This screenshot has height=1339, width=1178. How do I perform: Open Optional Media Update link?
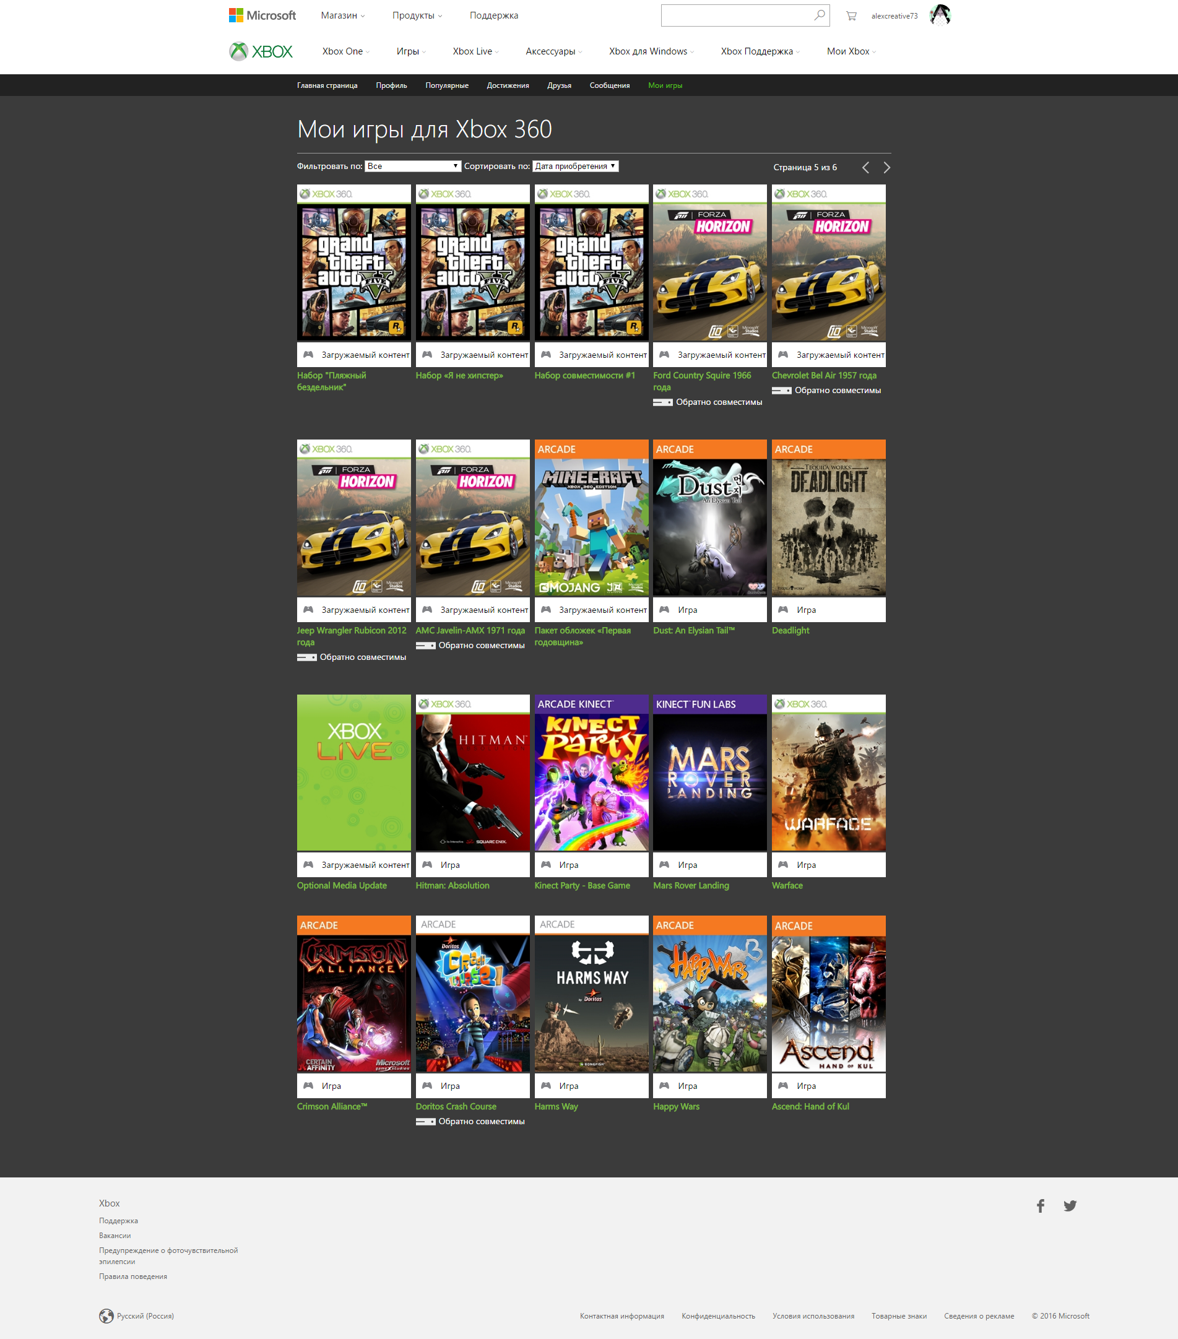pyautogui.click(x=342, y=885)
